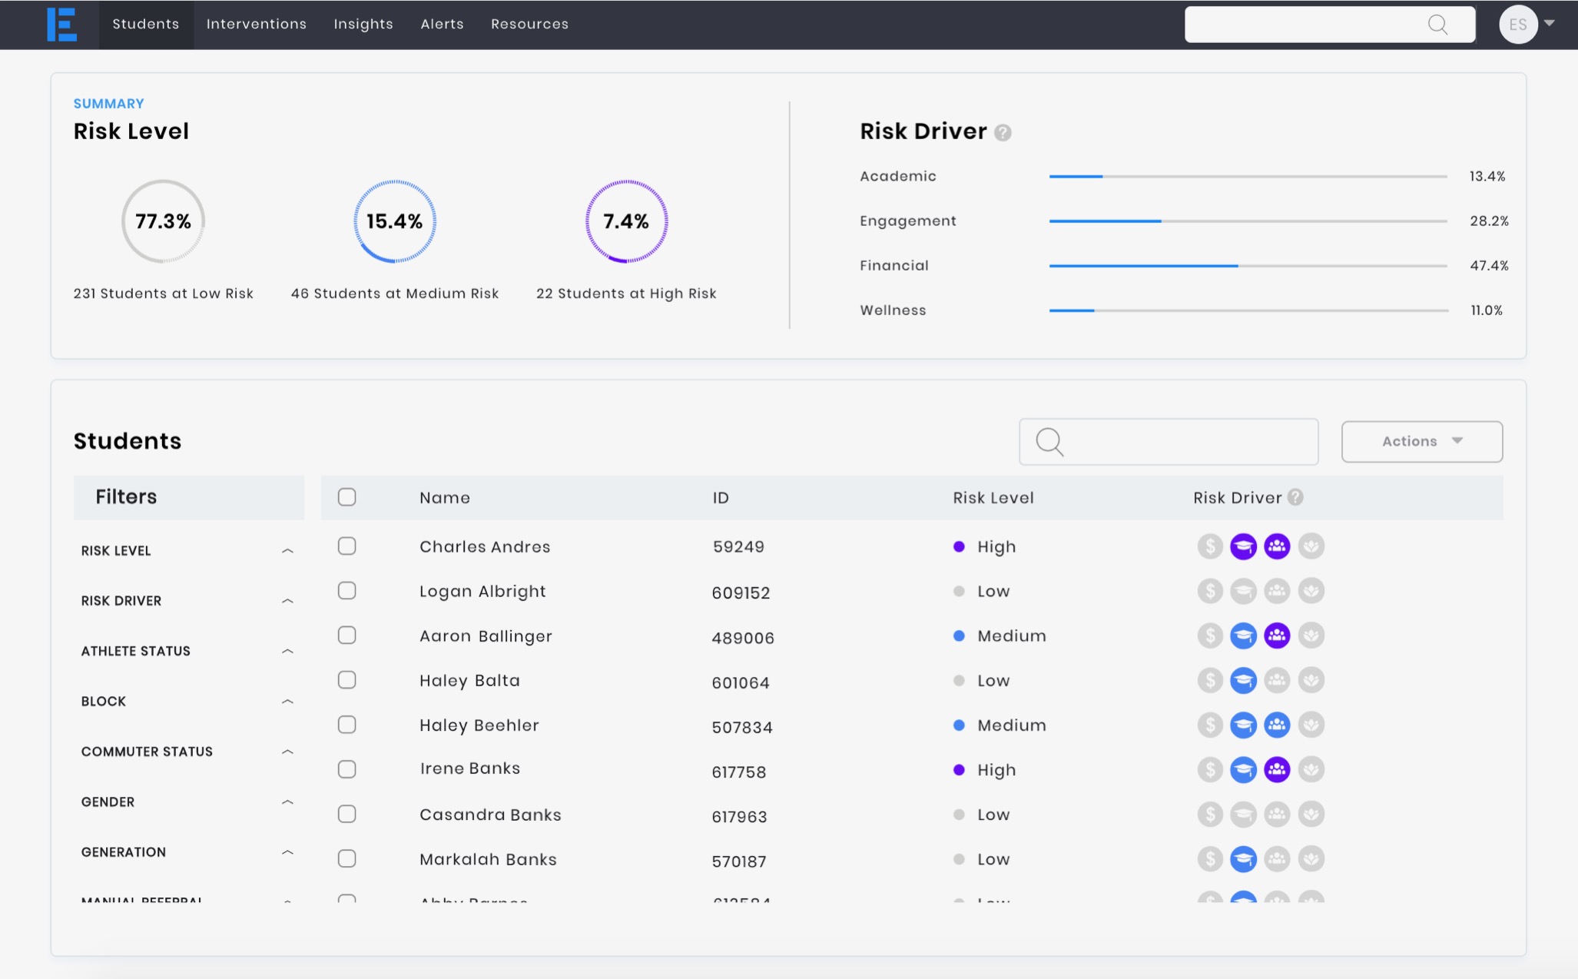This screenshot has height=979, width=1578.
Task: Click the top navigation search magnifier icon
Action: [x=1437, y=25]
